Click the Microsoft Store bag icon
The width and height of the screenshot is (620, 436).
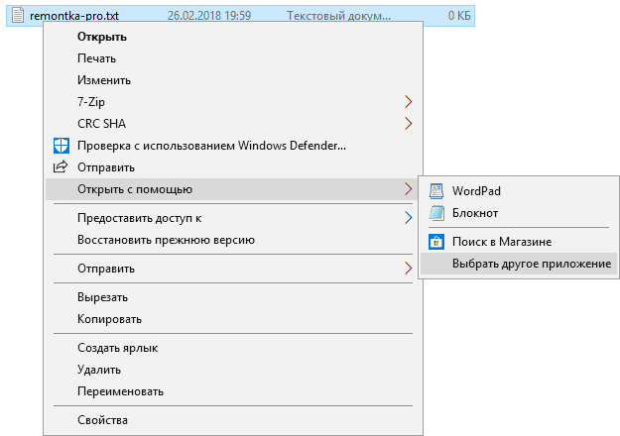pos(436,242)
